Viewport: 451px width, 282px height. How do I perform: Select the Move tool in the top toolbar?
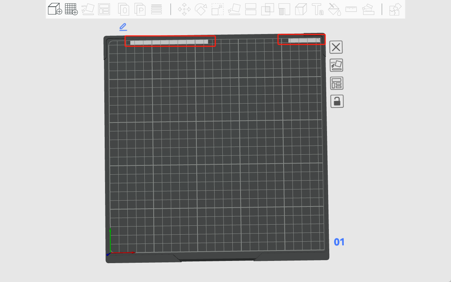(184, 9)
